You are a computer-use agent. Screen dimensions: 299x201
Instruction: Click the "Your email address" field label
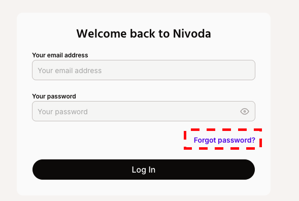tap(60, 55)
